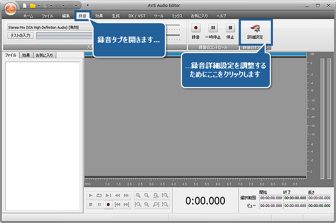The image size is (336, 223).
Task: Click the 録音のコントロール group label
Action: point(213,47)
